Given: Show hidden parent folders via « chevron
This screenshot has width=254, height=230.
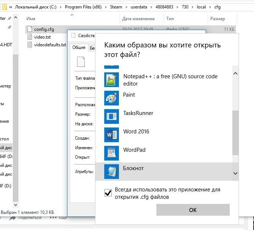Looking at the screenshot, I should click(11, 7).
